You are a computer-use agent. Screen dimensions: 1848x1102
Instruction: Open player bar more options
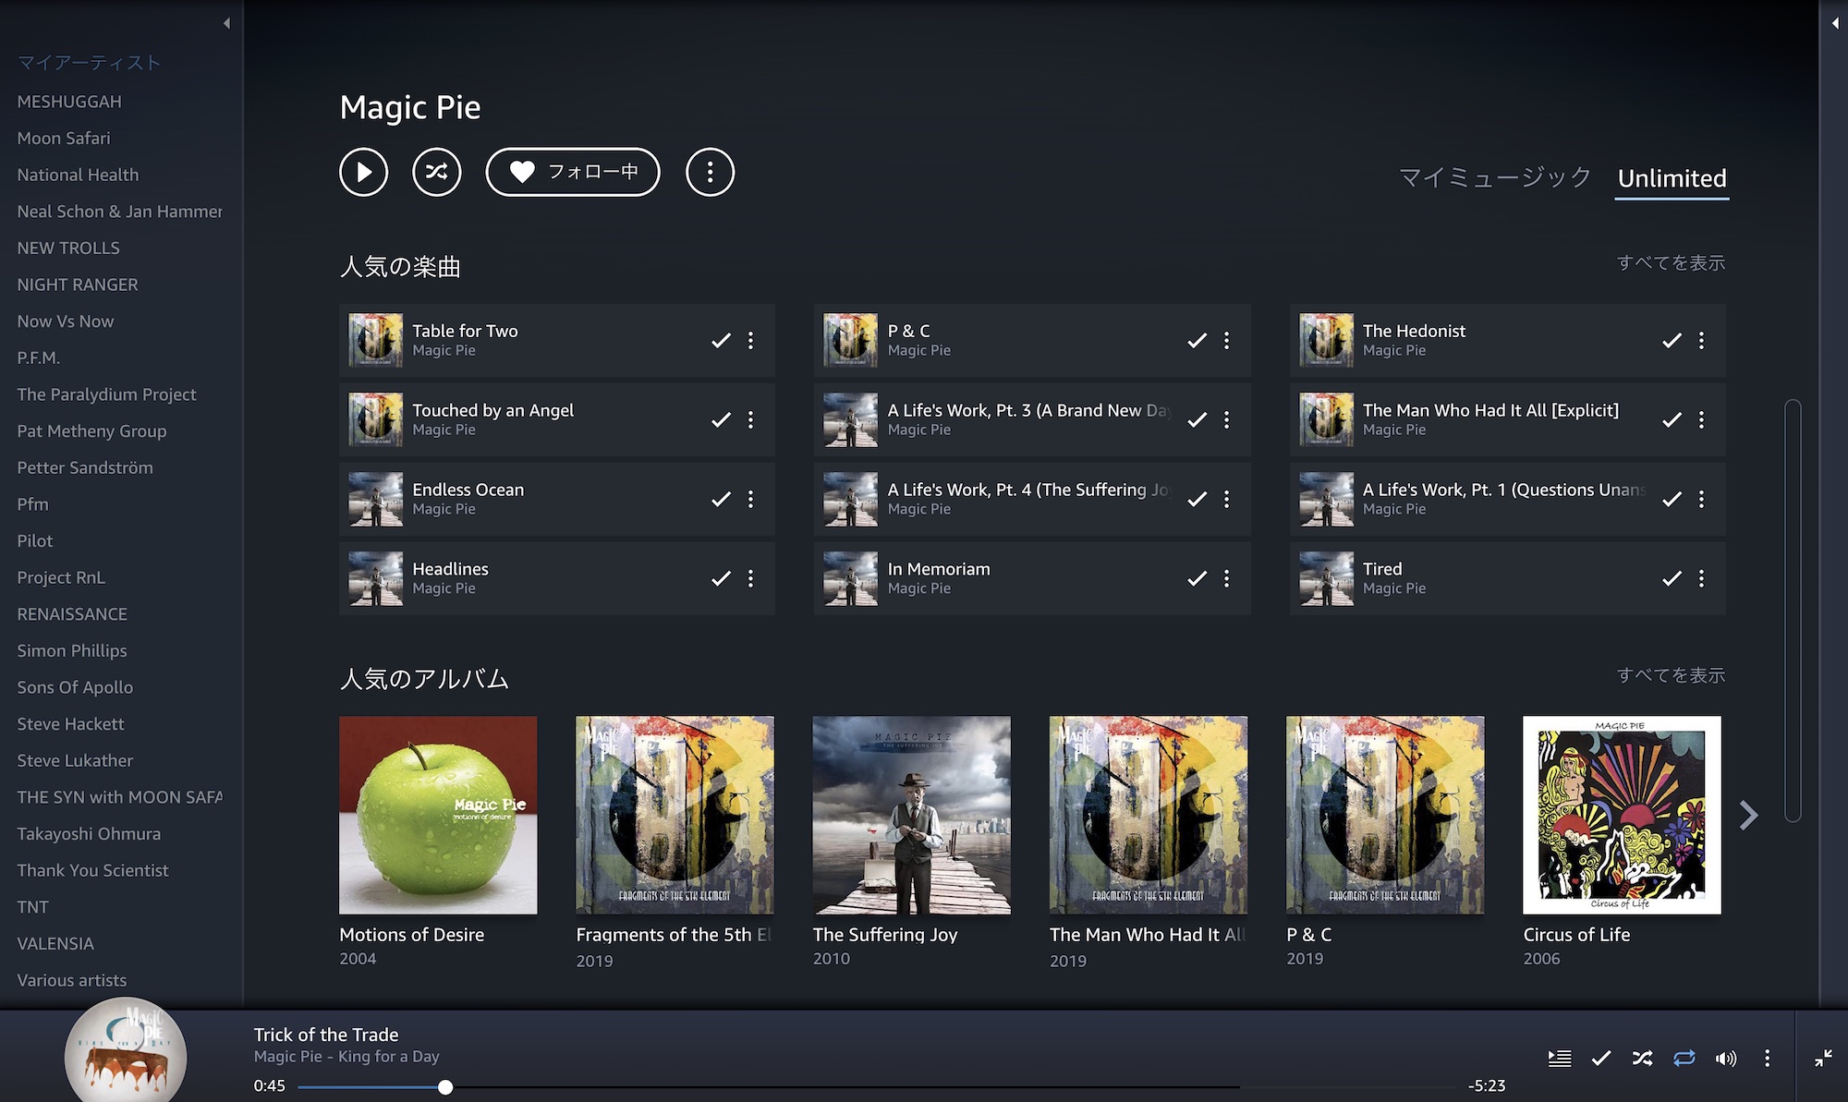(x=1767, y=1059)
